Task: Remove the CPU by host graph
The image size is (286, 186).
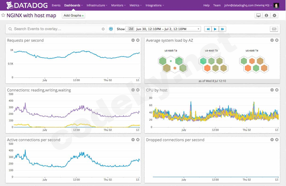Action: click(277, 90)
